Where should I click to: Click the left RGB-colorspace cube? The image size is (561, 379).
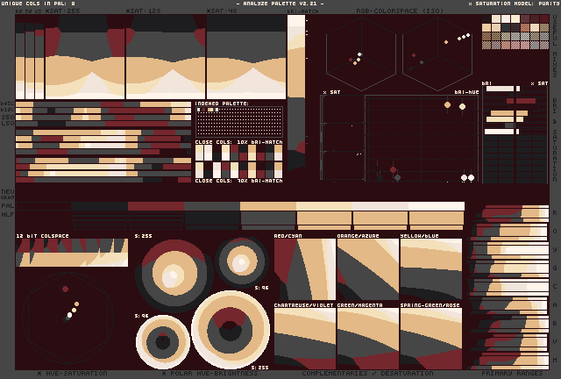360,53
